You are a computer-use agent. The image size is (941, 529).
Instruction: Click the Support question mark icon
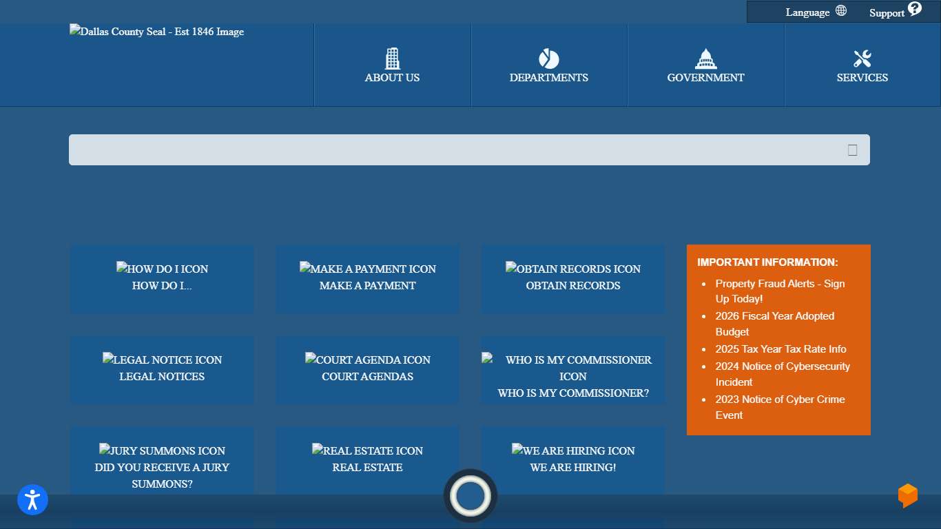(914, 9)
